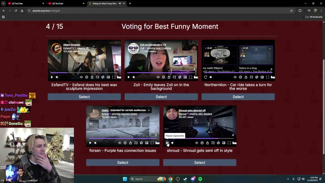Open Chrome extensions puzzle icon
The height and width of the screenshot is (183, 325).
coord(300,11)
